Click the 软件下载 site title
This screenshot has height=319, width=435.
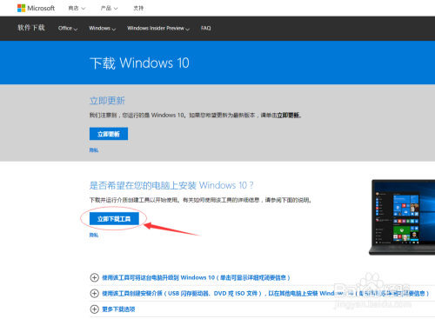pos(31,28)
